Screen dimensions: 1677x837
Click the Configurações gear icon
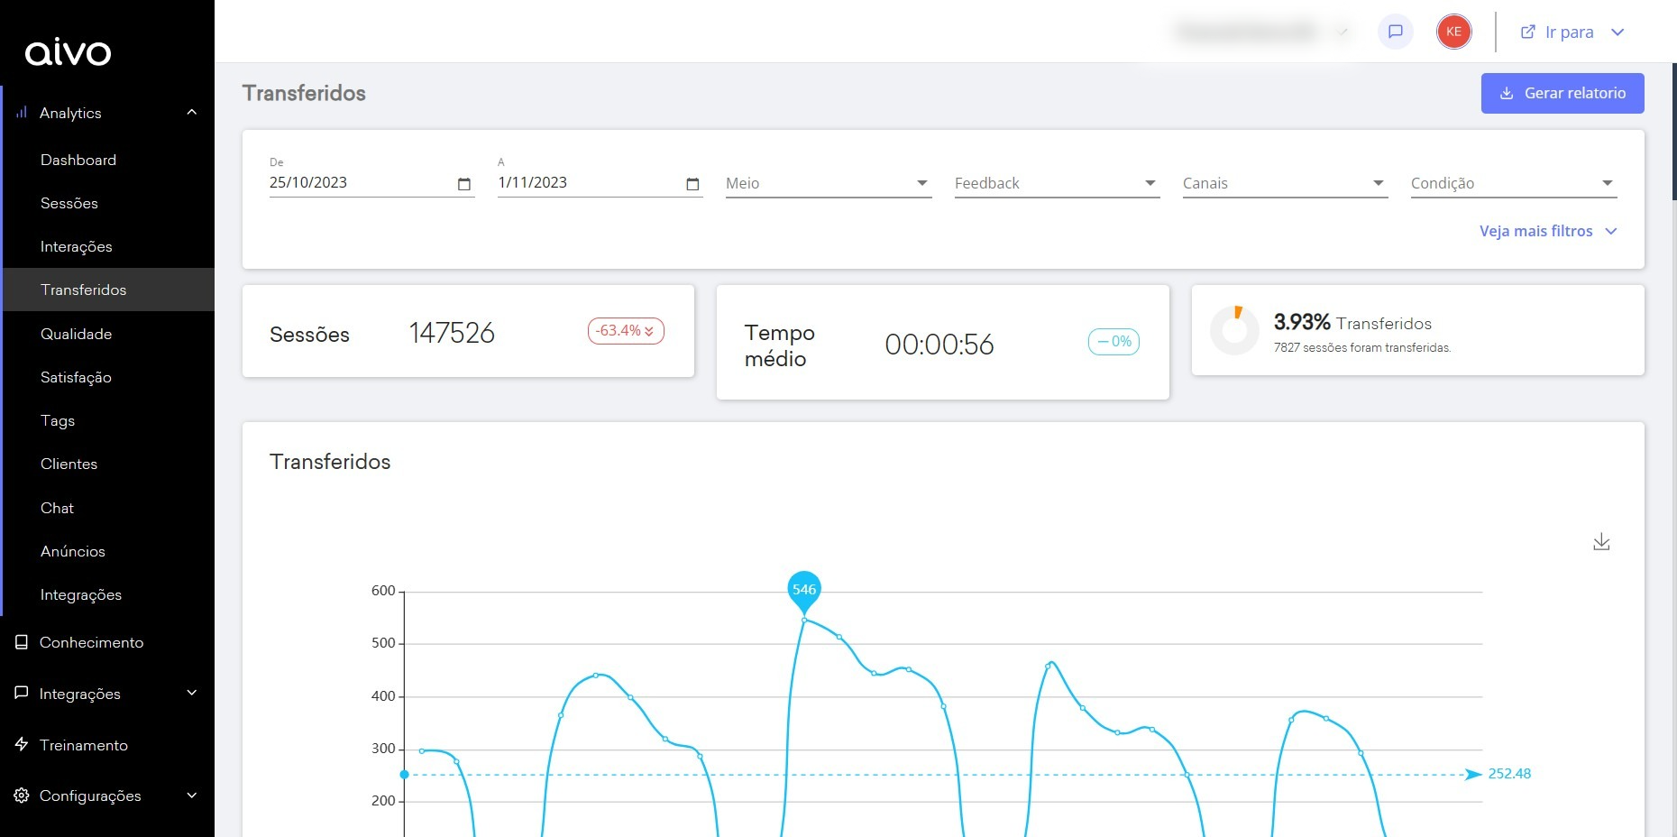(22, 796)
